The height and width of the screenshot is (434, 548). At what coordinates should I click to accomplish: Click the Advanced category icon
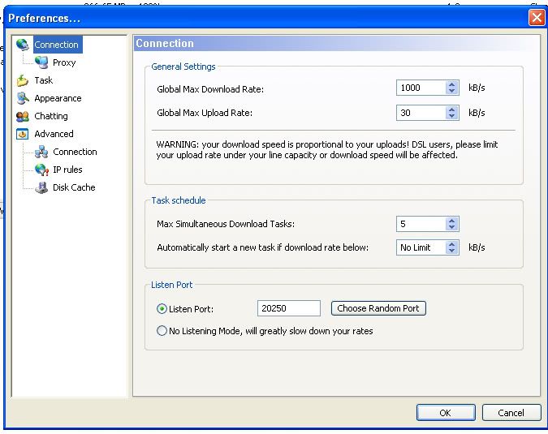tap(22, 134)
